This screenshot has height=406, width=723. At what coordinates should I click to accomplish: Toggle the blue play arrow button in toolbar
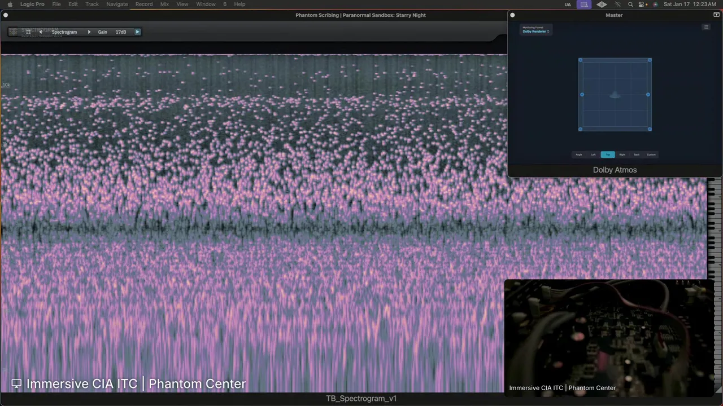[x=137, y=32]
